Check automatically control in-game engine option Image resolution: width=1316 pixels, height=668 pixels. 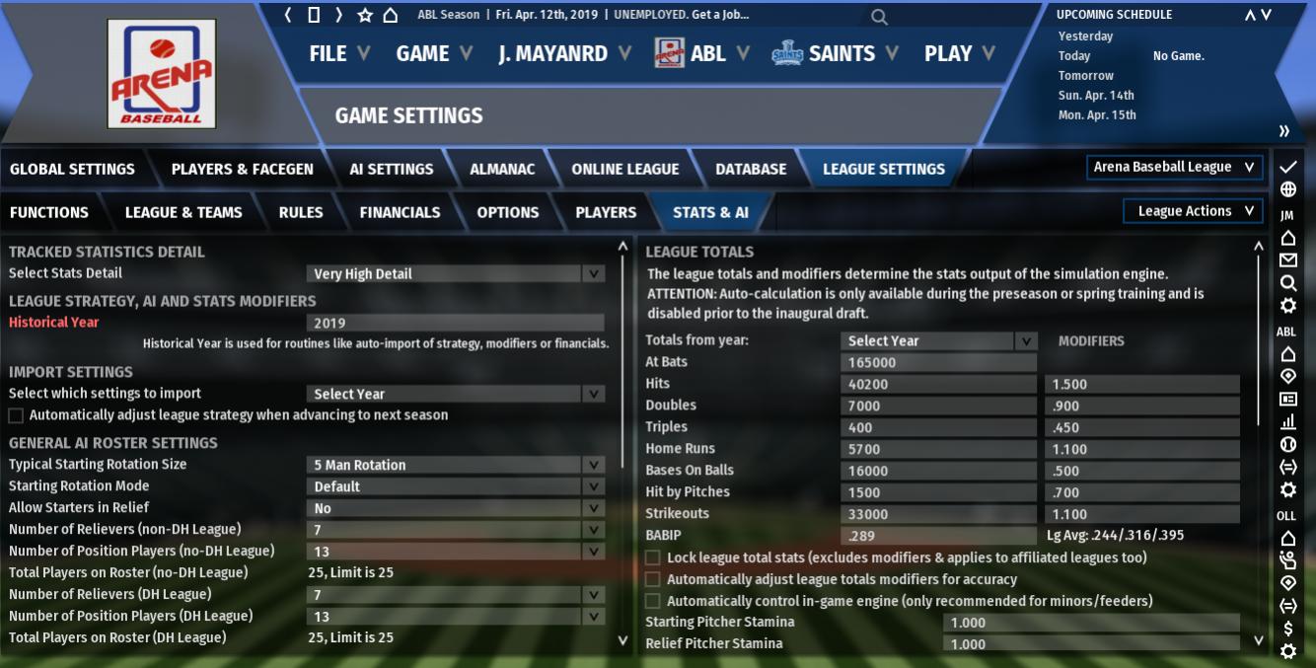(x=652, y=602)
